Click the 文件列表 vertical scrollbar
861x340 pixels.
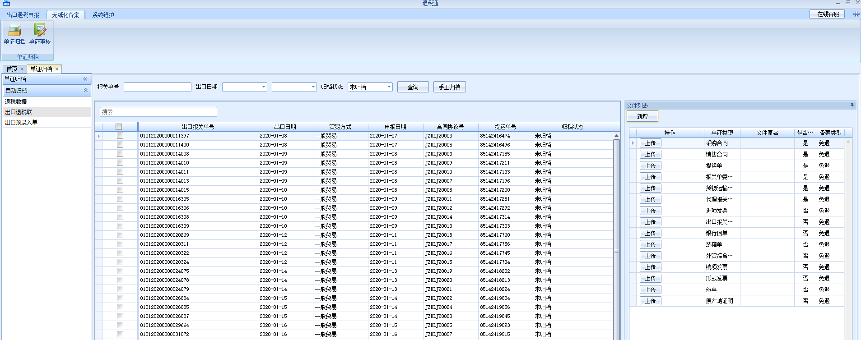tap(848, 239)
